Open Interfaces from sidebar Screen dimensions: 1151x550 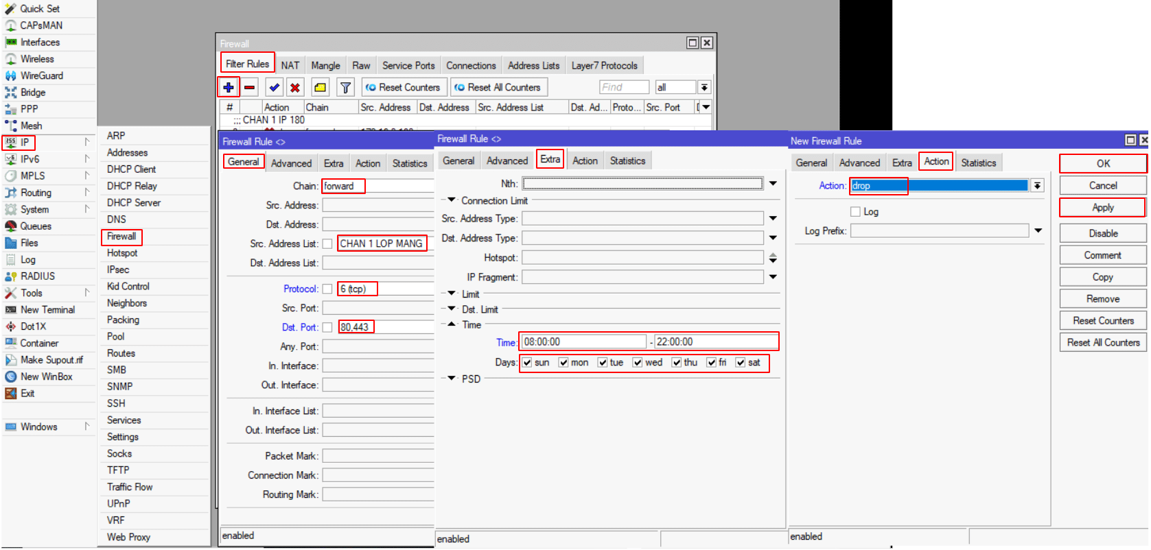click(40, 42)
